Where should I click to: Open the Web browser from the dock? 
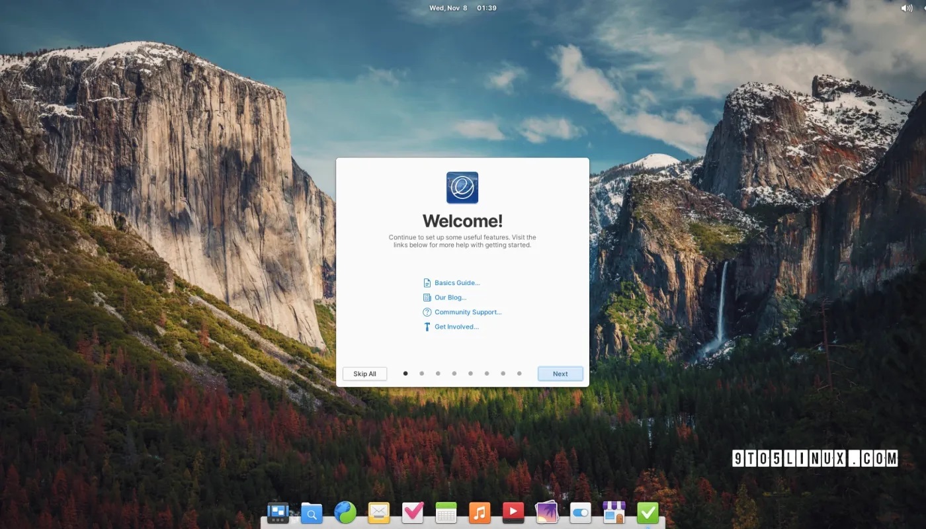coord(345,512)
